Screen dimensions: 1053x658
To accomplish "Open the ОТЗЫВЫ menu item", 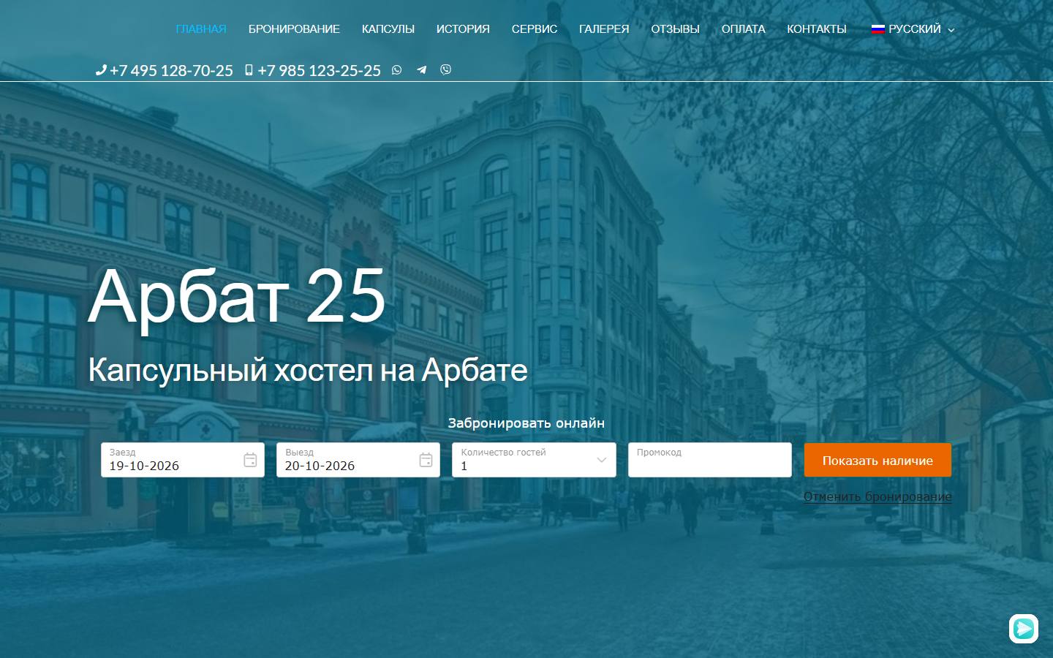I will 675,29.
